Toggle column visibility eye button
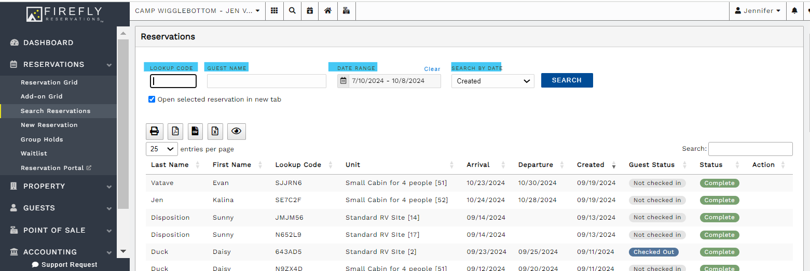Screen dimensions: 810x271 click(x=237, y=132)
